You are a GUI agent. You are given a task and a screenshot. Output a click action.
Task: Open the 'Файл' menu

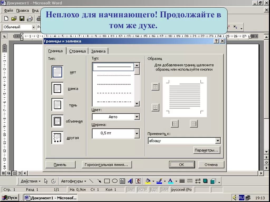(x=8, y=11)
